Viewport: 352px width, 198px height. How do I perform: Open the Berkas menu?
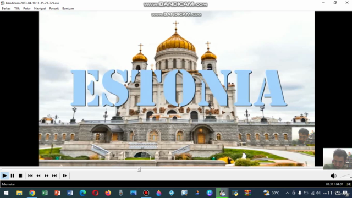point(6,9)
